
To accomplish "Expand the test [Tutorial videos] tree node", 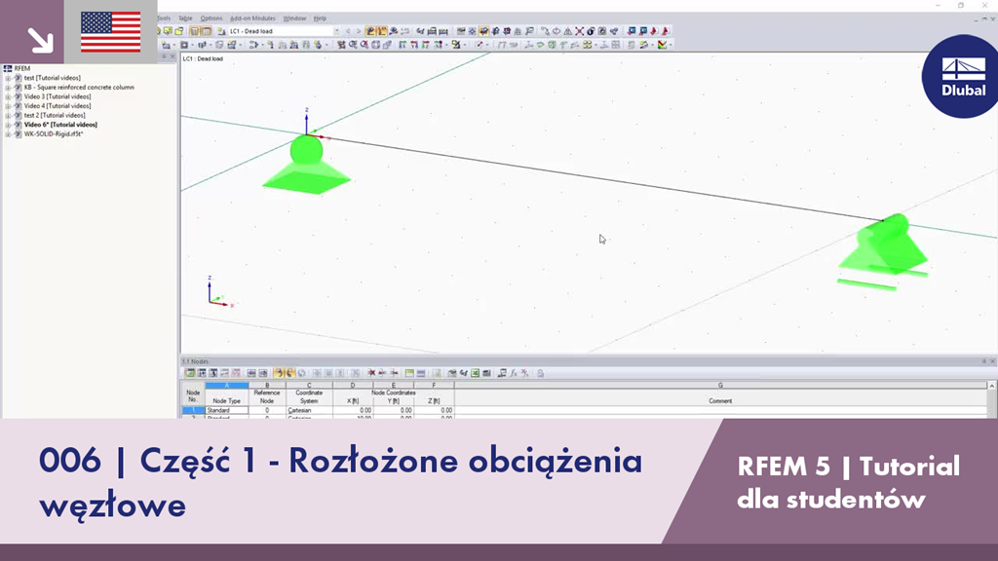I will click(8, 78).
